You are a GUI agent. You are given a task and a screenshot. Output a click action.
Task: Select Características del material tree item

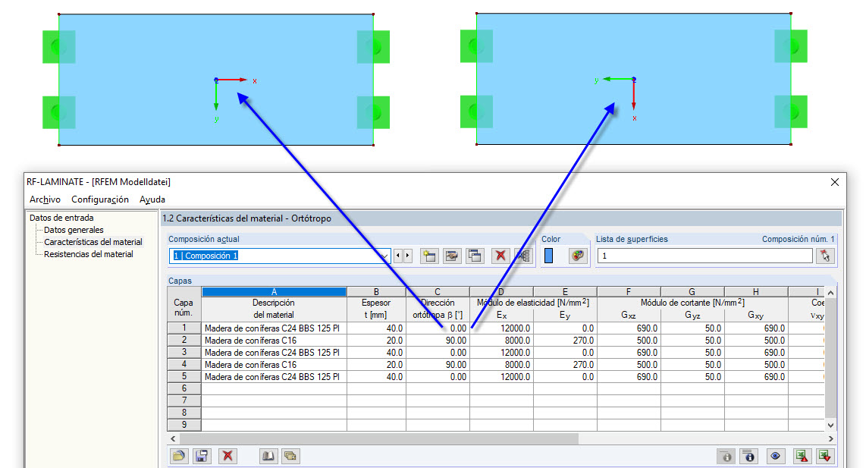click(x=93, y=242)
